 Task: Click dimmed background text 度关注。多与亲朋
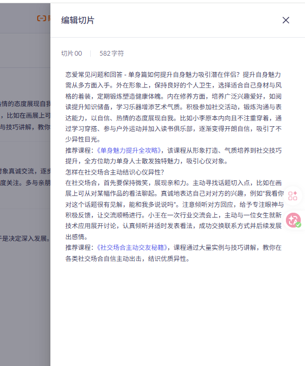pos(25,183)
